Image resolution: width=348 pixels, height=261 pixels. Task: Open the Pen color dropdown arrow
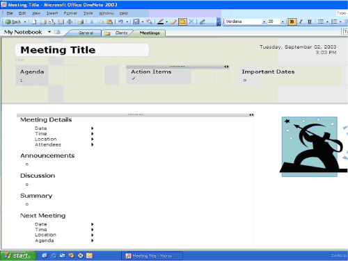click(x=166, y=22)
